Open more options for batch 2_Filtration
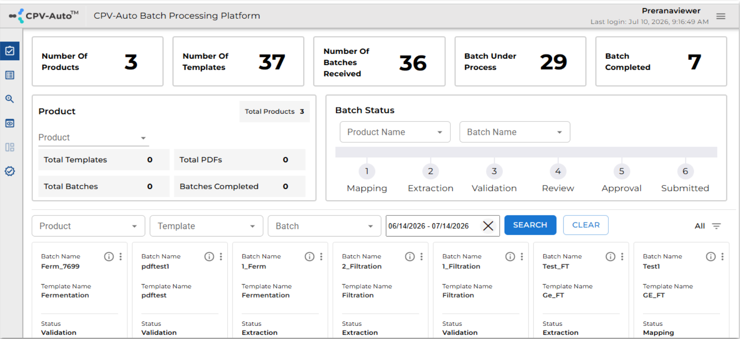Screen dimensions: 740x339 tap(422, 256)
